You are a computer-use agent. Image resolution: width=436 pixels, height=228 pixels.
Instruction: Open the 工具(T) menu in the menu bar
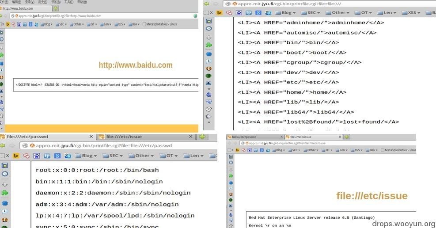click(68, 2)
